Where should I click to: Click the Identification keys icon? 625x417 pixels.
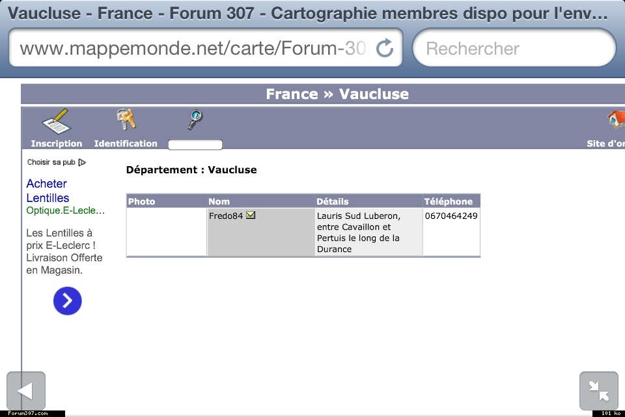126,120
